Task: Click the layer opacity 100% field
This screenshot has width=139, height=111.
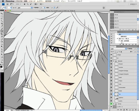Action: pyautogui.click(x=135, y=49)
